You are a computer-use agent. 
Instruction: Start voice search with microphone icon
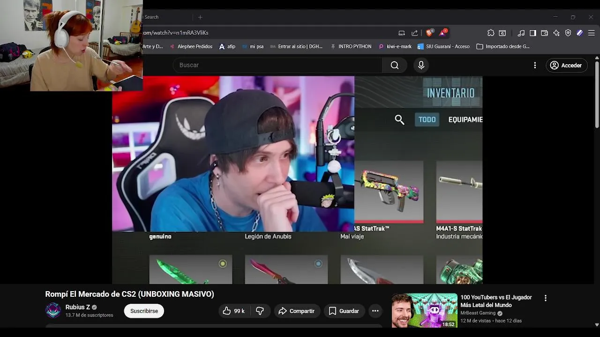(x=421, y=65)
